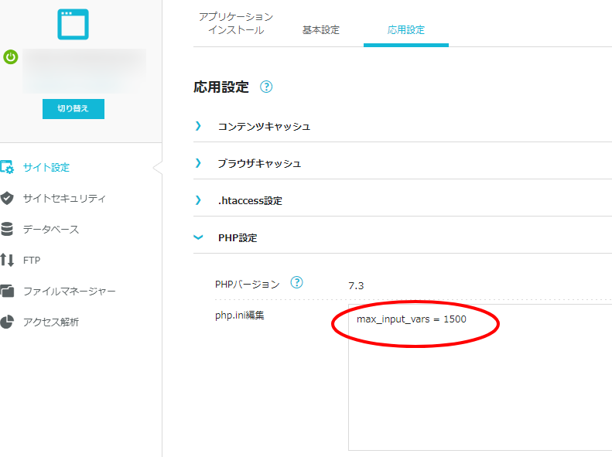Click the blurred site name area
612x457 pixels.
[84, 71]
